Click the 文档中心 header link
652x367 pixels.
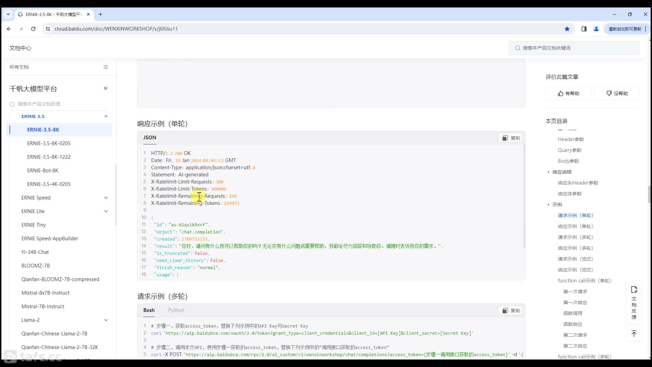20,48
